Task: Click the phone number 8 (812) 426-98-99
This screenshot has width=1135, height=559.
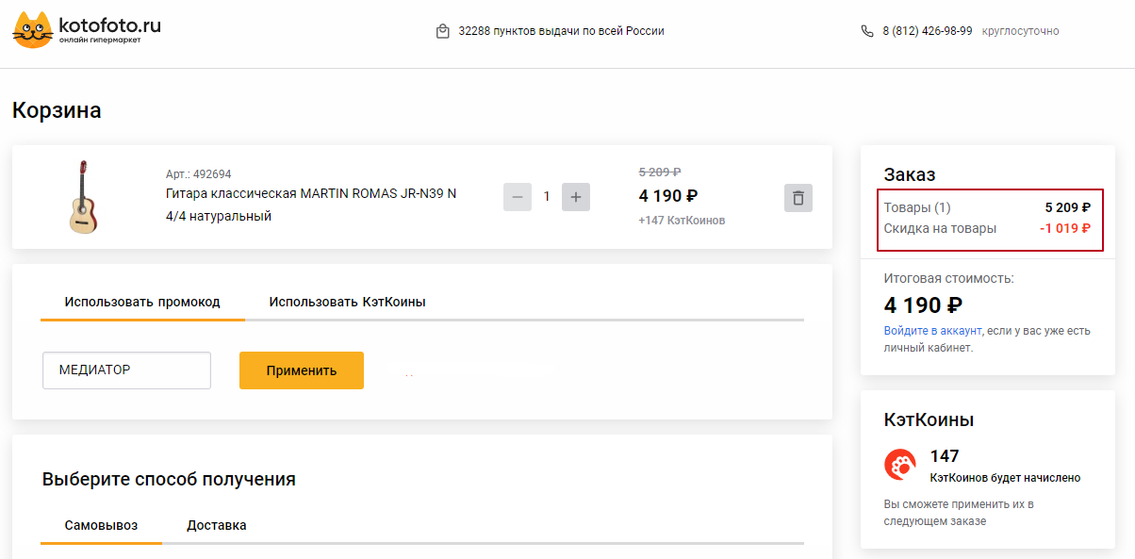Action: point(927,31)
